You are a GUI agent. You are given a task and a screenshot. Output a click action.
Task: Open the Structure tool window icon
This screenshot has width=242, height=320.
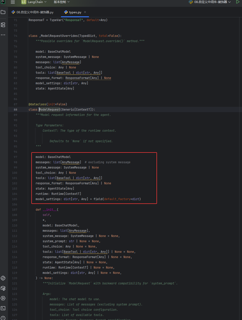[3, 25]
